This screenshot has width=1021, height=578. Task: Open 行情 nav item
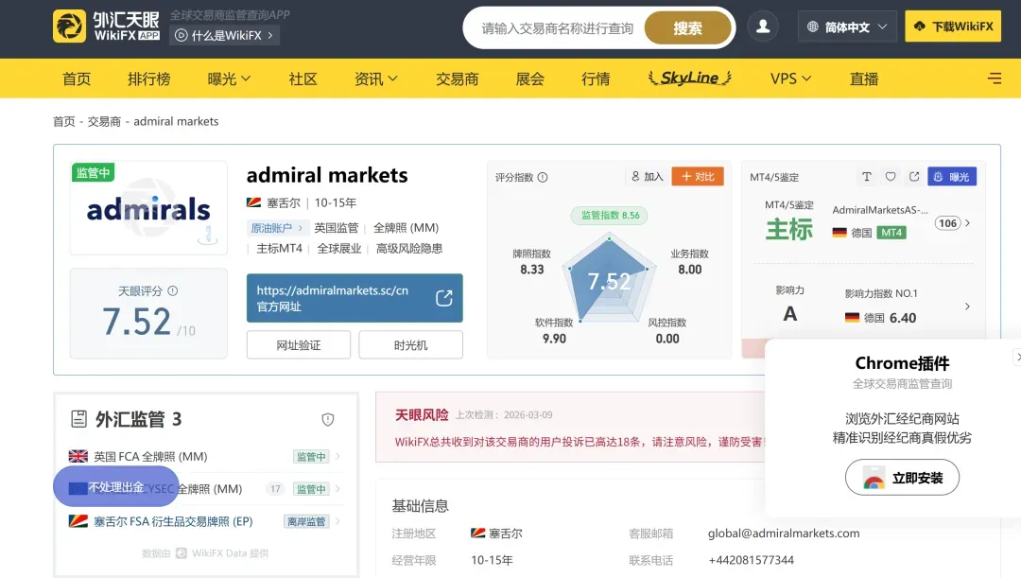pos(596,79)
